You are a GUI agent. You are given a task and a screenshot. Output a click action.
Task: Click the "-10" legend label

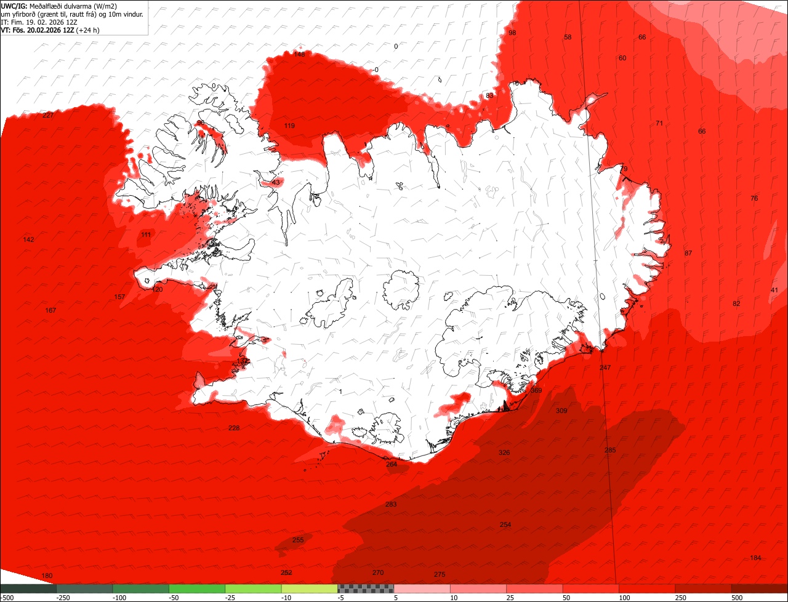tap(287, 598)
